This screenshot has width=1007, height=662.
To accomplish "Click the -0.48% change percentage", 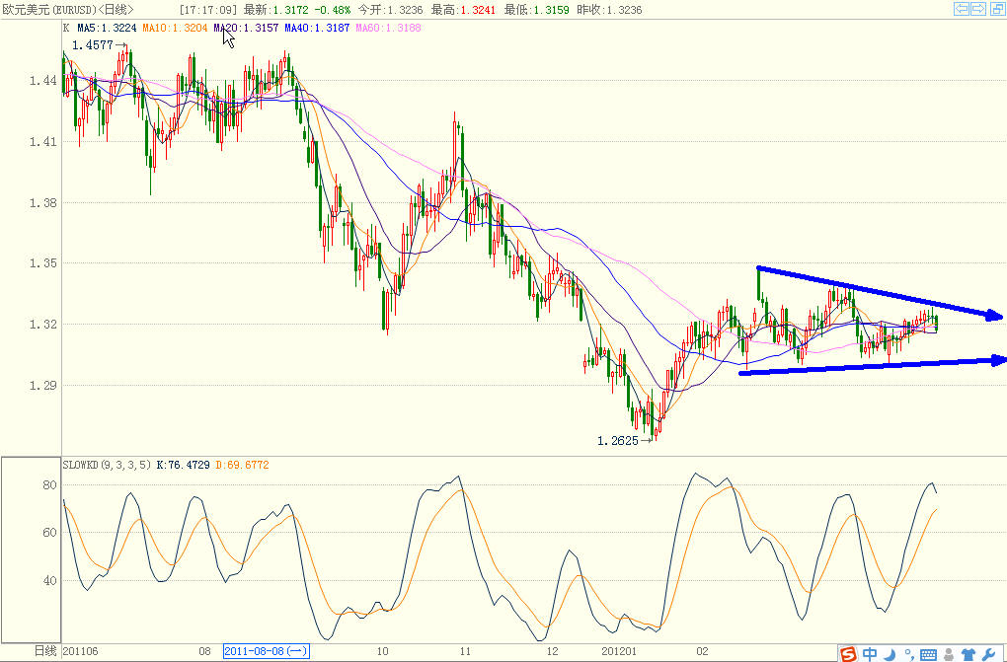I will pos(333,10).
